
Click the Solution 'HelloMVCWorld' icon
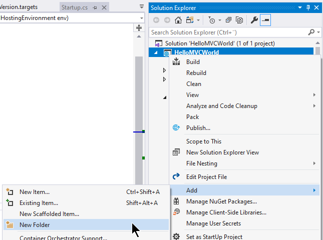tap(158, 43)
